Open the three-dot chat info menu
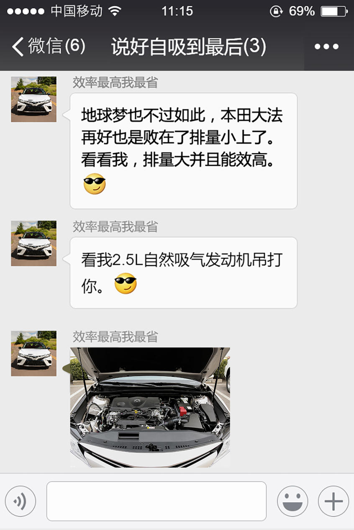The image size is (354, 530). (326, 46)
